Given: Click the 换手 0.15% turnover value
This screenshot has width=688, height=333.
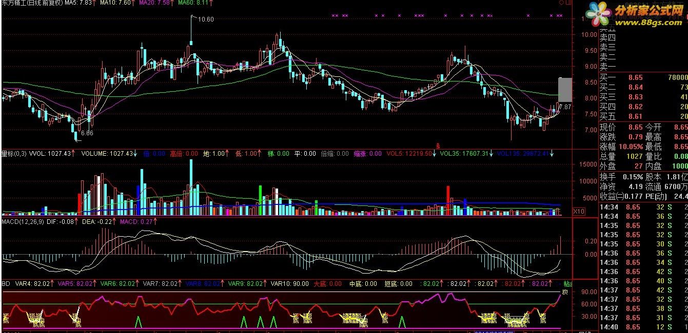Looking at the screenshot, I should 632,177.
